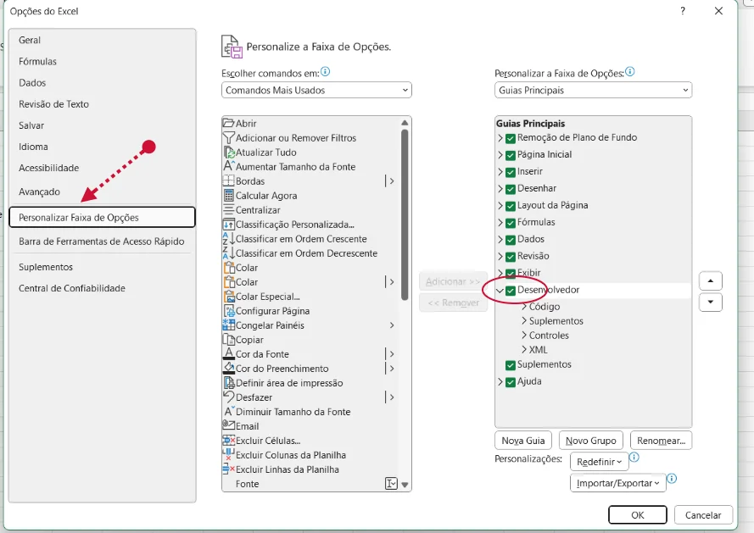The width and height of the screenshot is (754, 533).
Task: Click the Diminuir Tamanho da Fonte icon
Action: tap(228, 412)
